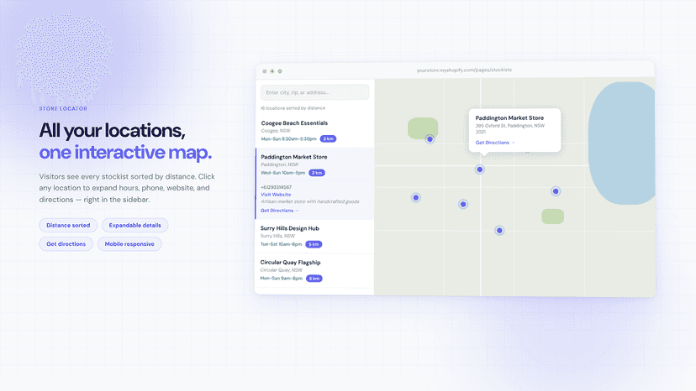Viewport: 696px width, 391px height.
Task: Click Mon-Sun 8:30am-5:30pm hours text
Action: coord(288,138)
